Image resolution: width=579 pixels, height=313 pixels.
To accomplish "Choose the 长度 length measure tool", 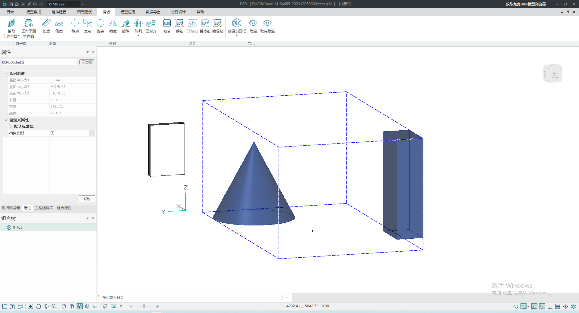I will [x=46, y=26].
